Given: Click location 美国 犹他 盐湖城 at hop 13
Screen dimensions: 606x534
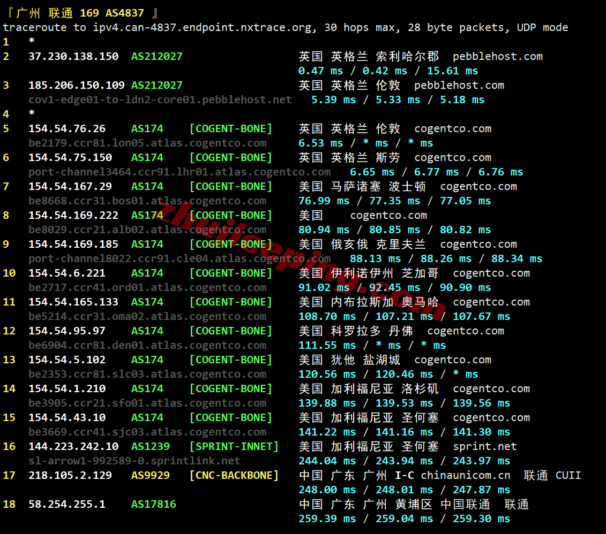Looking at the screenshot, I should tap(349, 360).
